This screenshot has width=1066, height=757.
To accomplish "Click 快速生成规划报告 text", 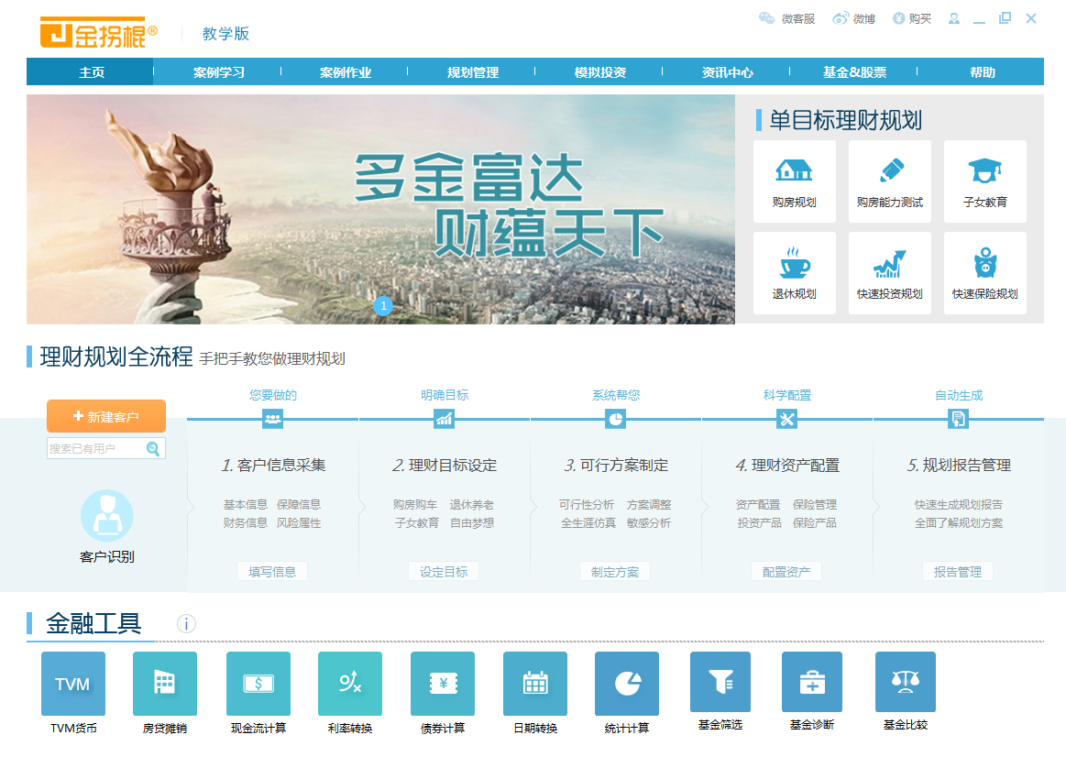I will (x=958, y=504).
